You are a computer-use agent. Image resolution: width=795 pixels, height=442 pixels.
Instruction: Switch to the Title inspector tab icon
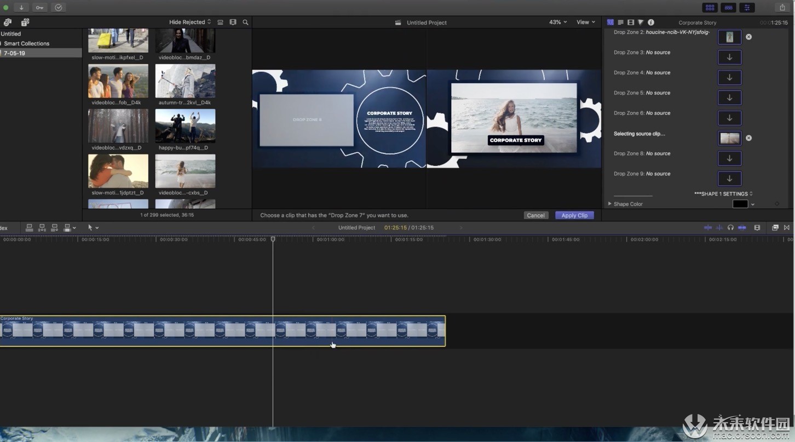(610, 22)
